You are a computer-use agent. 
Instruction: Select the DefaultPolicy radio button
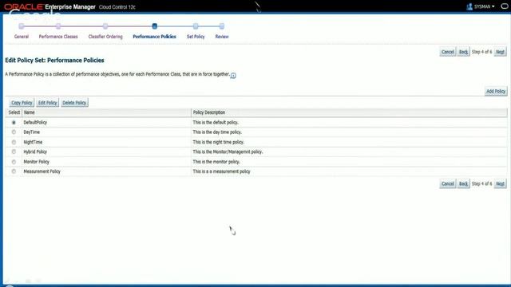[x=14, y=122]
